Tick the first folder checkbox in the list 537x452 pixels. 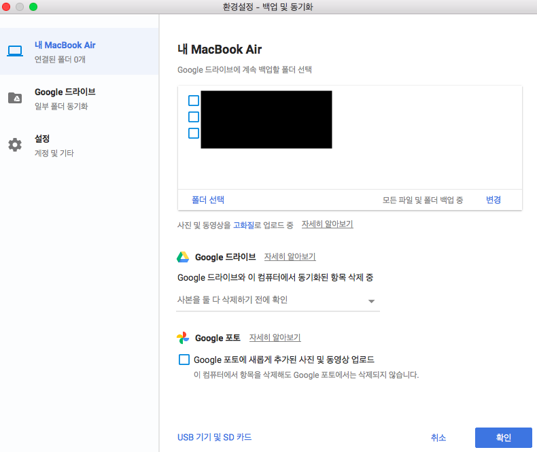tap(194, 101)
